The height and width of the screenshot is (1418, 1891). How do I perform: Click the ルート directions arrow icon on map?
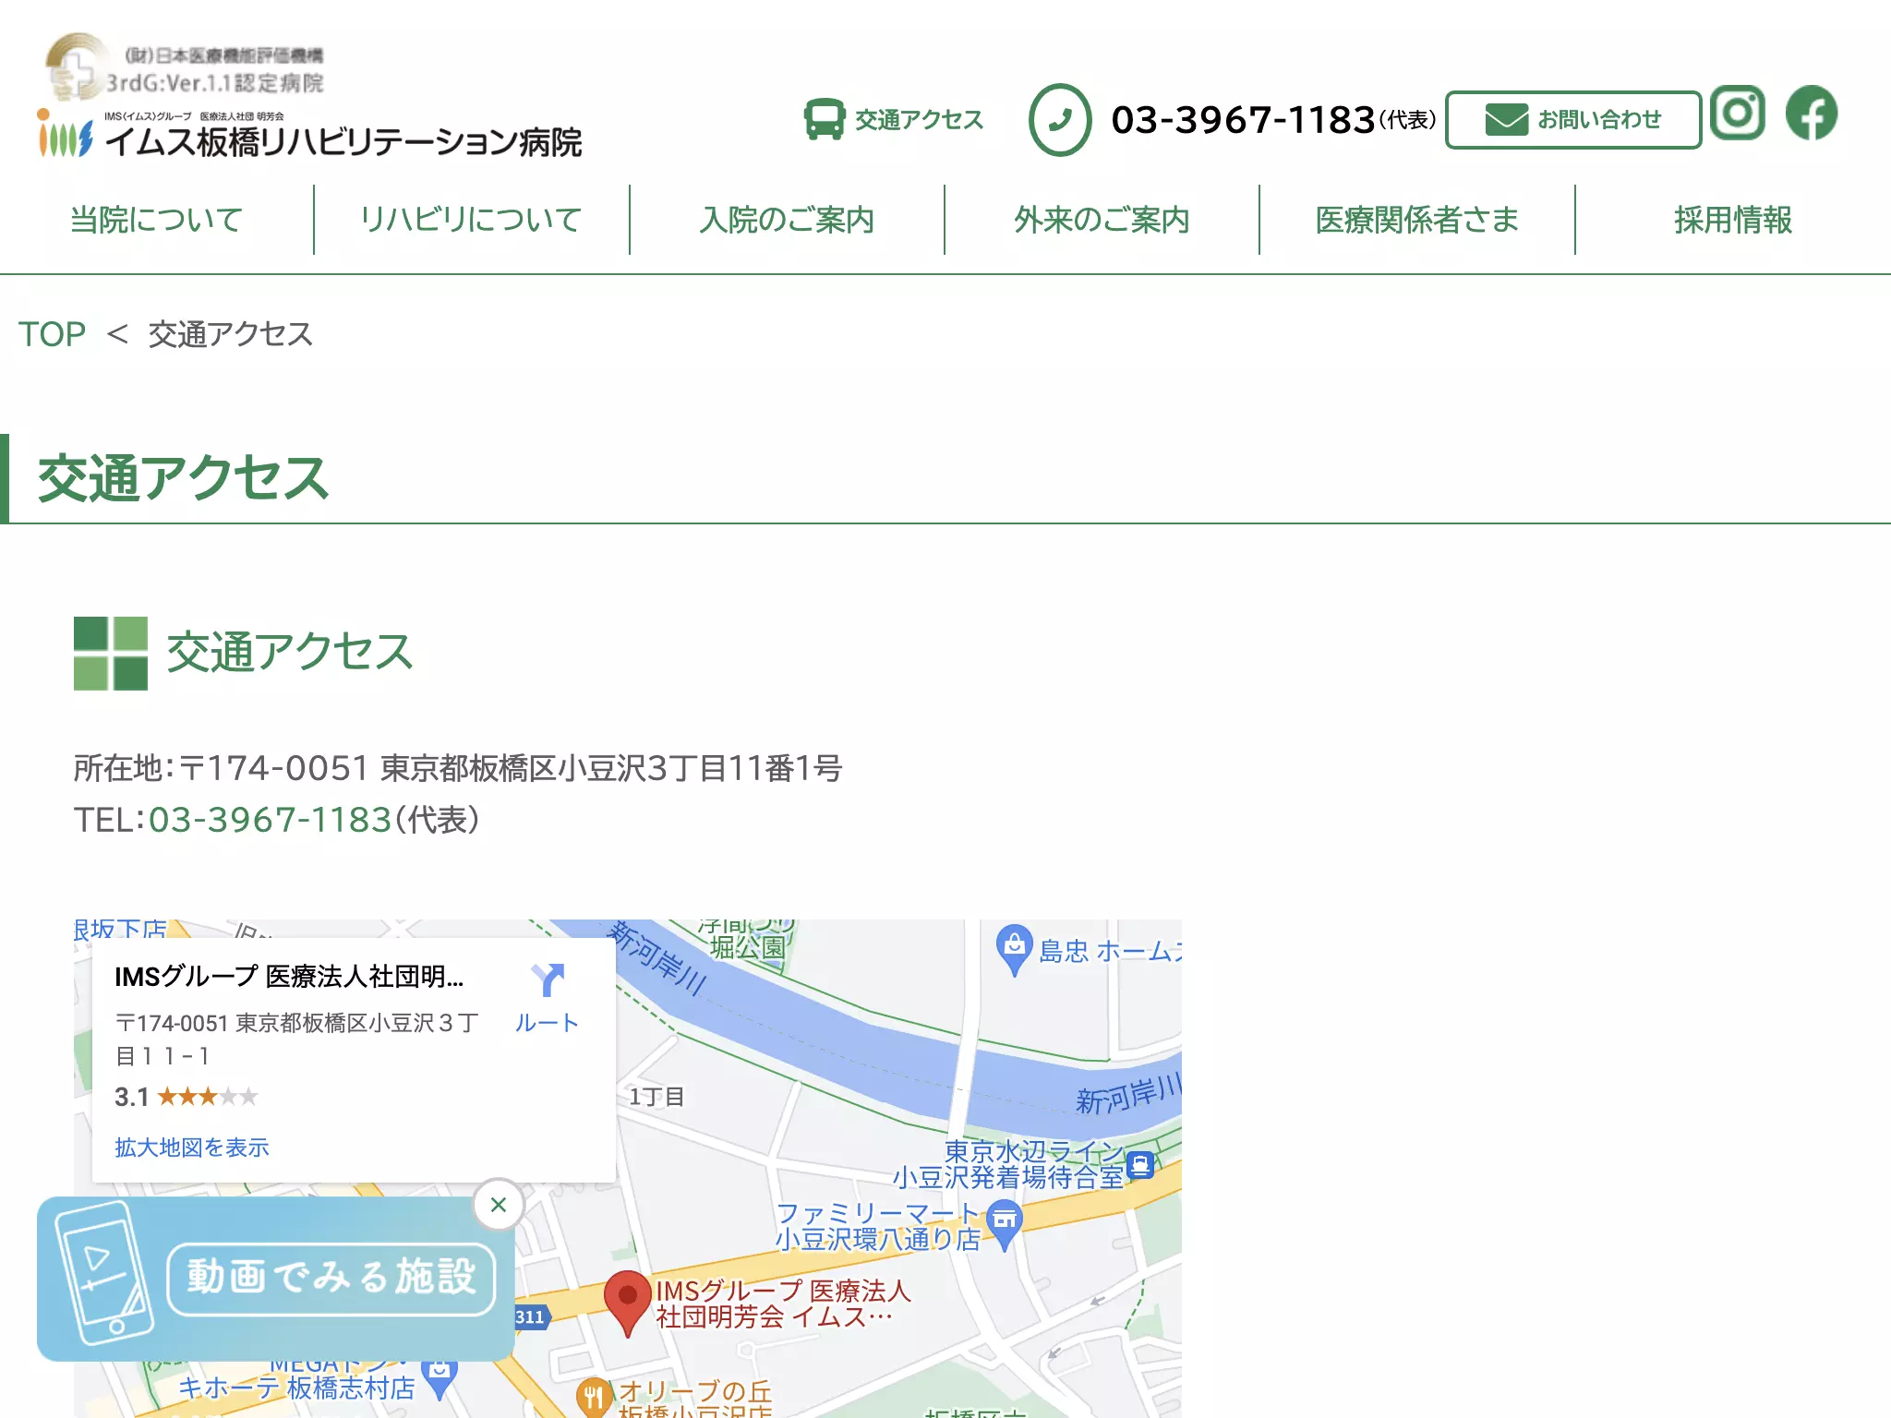548,980
